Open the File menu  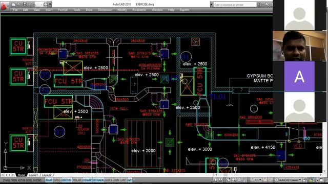tap(15, 10)
